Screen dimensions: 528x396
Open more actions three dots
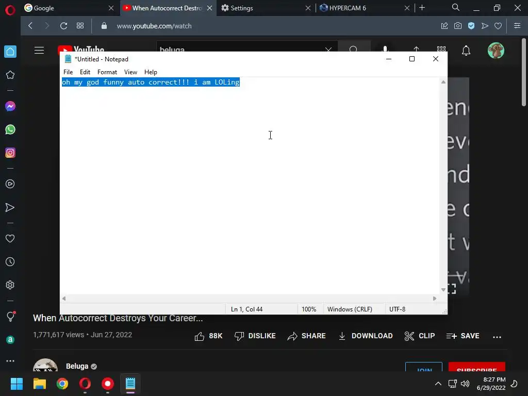[x=497, y=337]
